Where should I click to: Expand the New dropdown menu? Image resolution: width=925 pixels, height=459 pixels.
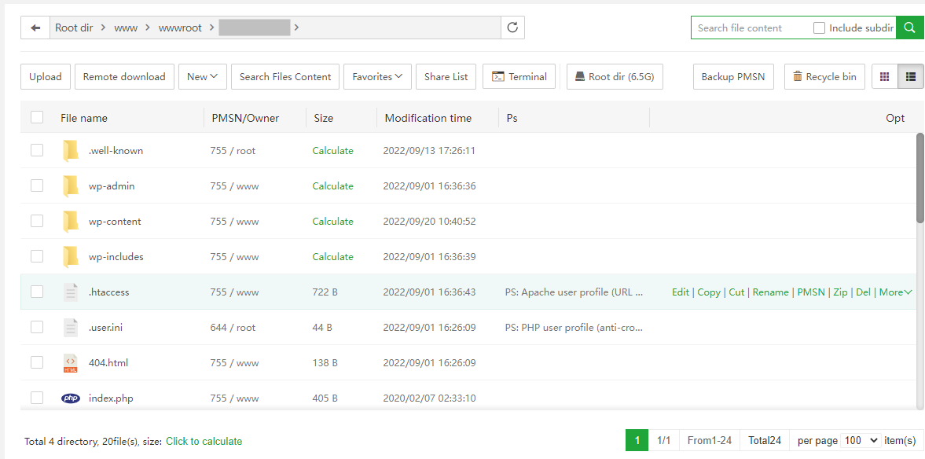tap(203, 76)
